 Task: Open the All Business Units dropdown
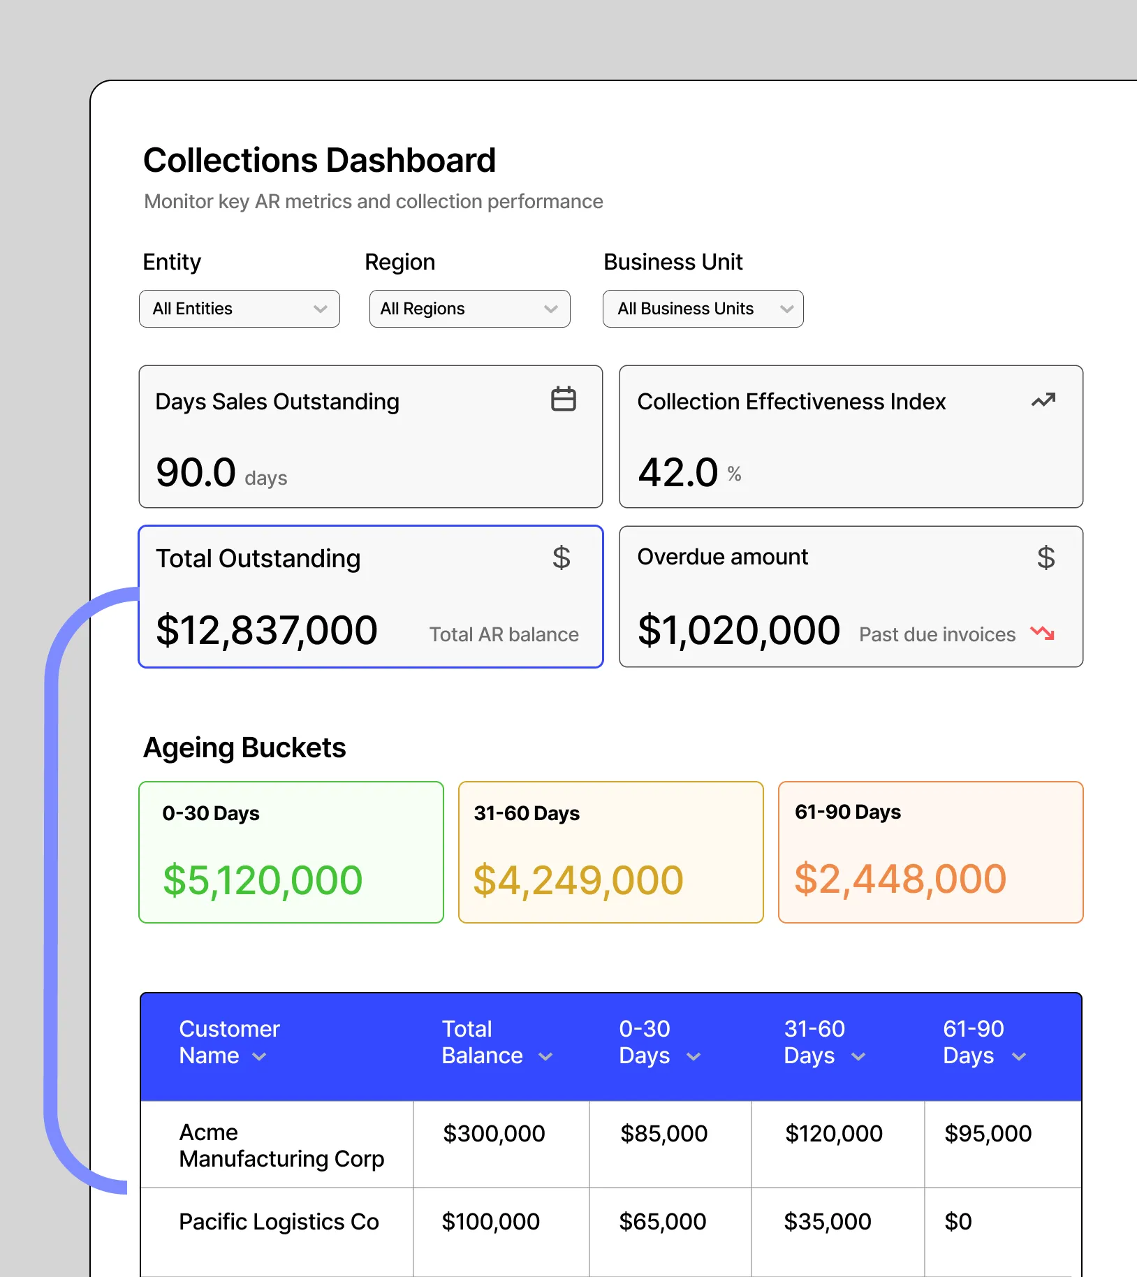click(703, 309)
